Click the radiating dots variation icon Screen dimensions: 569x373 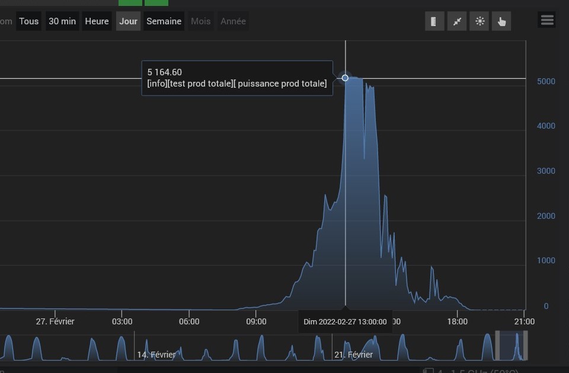[x=479, y=21]
